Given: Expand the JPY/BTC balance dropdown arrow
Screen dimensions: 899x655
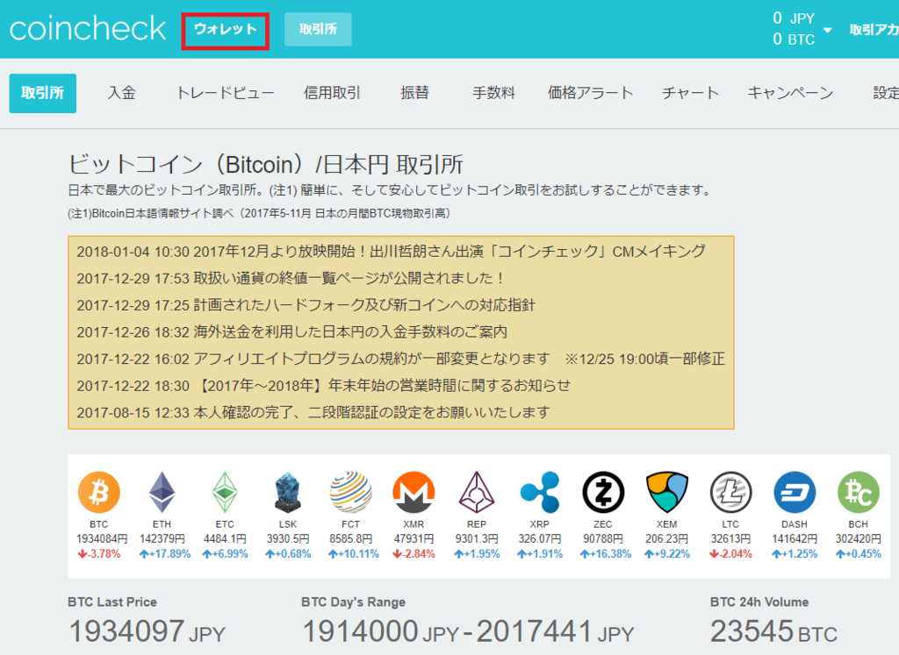Looking at the screenshot, I should (x=827, y=30).
